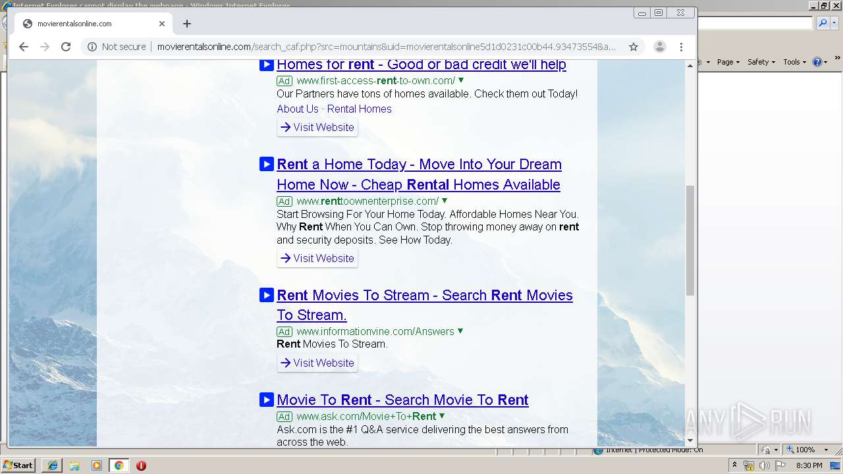Show hidden system tray icons

(734, 465)
